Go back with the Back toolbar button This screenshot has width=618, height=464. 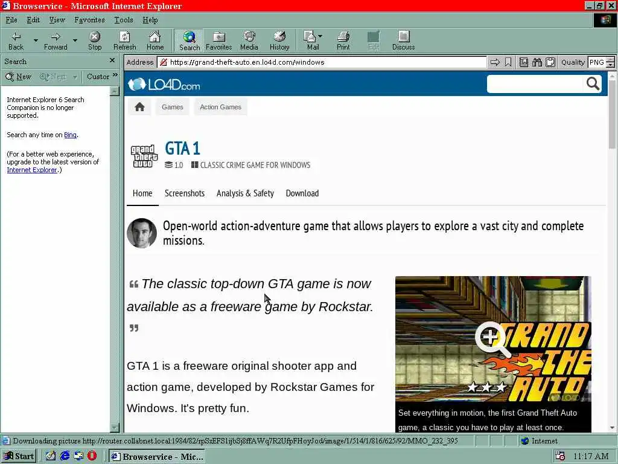(x=16, y=41)
